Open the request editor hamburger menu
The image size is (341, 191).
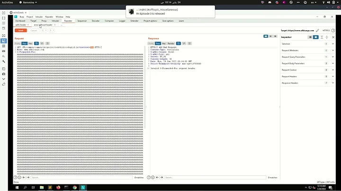47,43
